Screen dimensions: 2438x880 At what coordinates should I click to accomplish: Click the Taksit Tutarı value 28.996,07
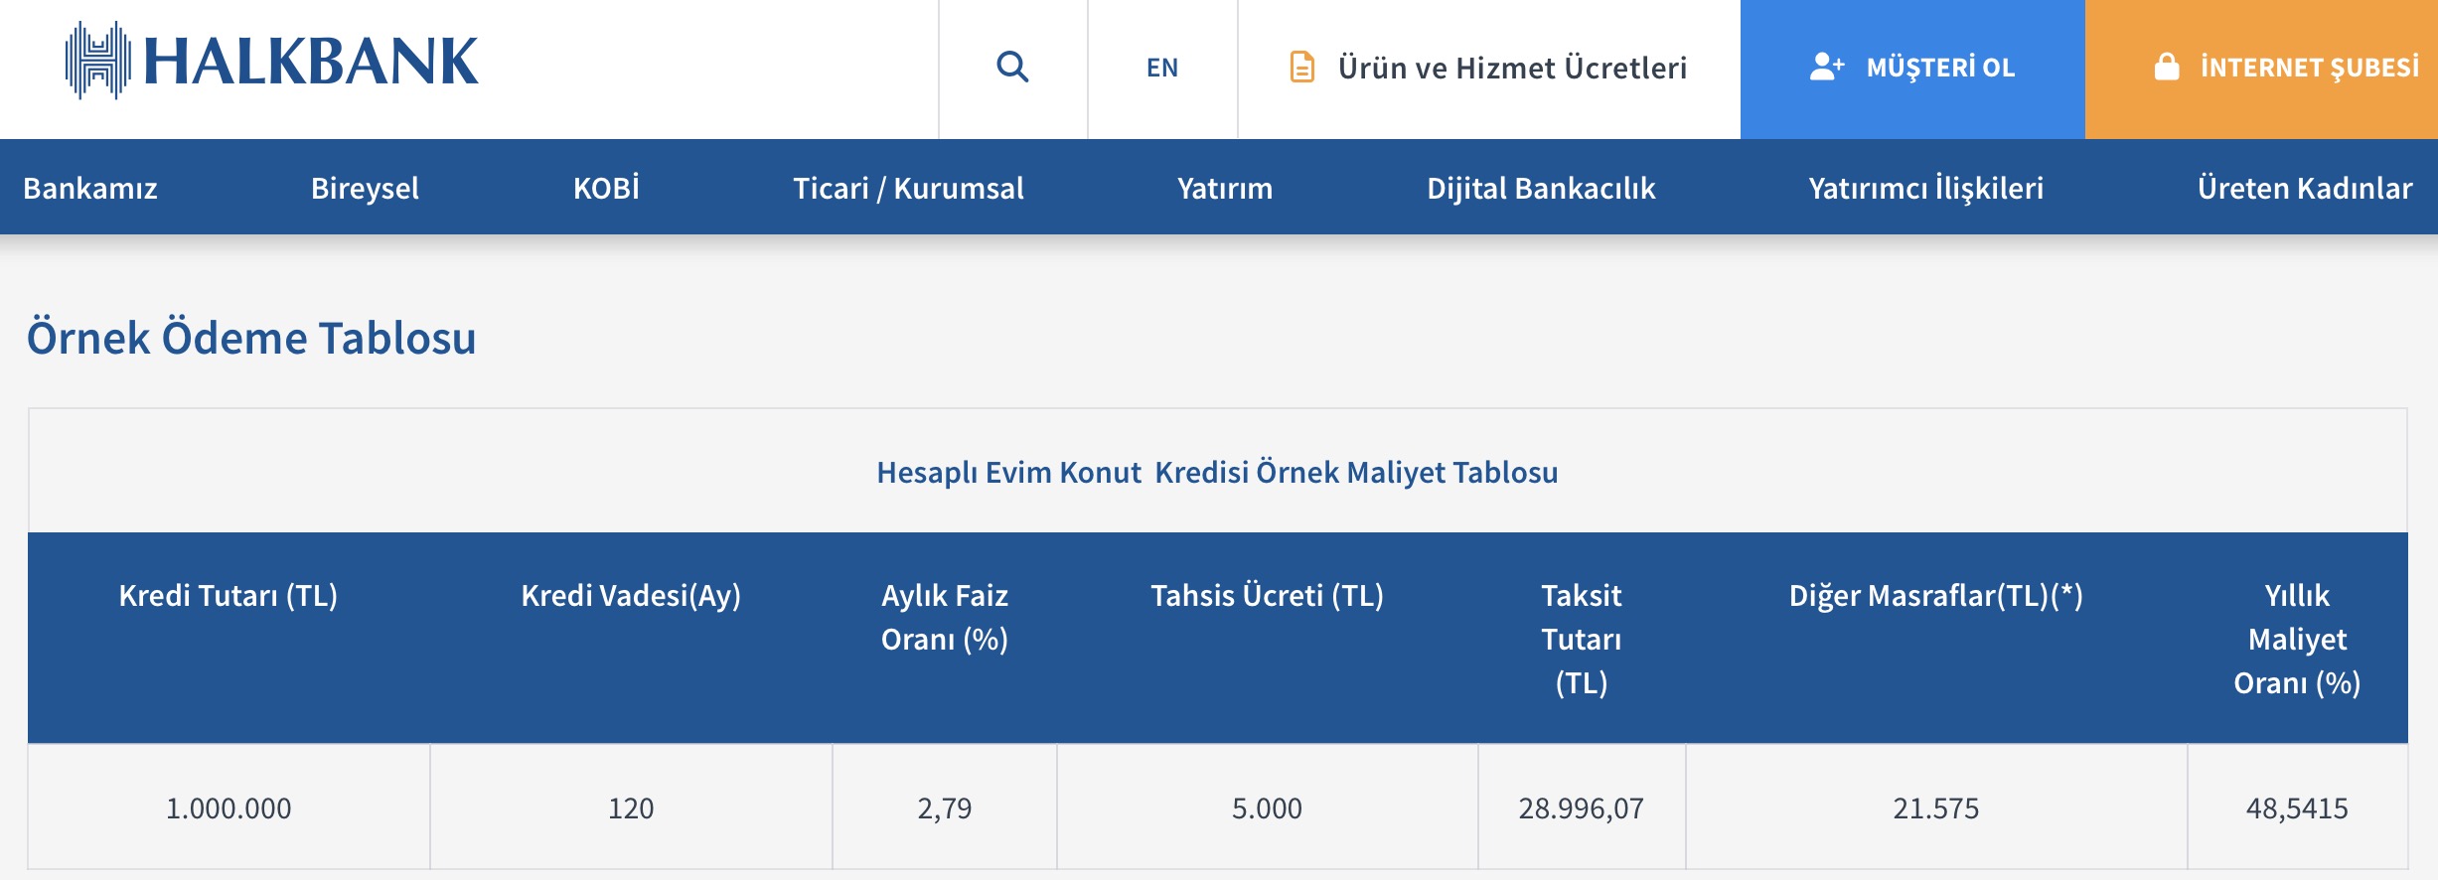pos(1581,808)
